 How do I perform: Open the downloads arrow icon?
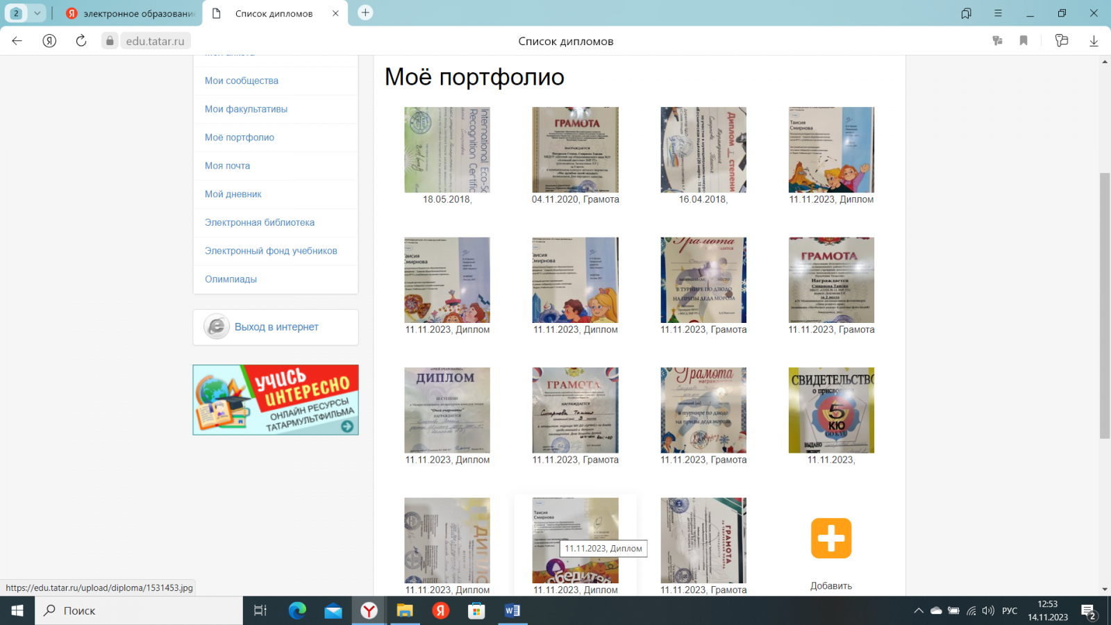tap(1094, 41)
